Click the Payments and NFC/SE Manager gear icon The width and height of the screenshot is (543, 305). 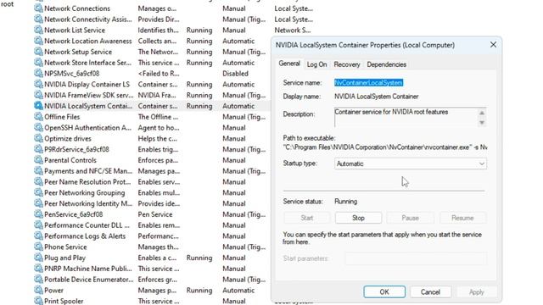38,171
